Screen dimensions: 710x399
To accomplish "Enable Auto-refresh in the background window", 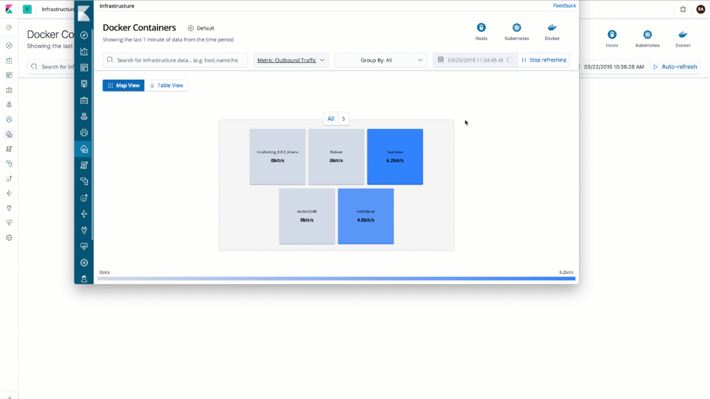I will pos(675,66).
